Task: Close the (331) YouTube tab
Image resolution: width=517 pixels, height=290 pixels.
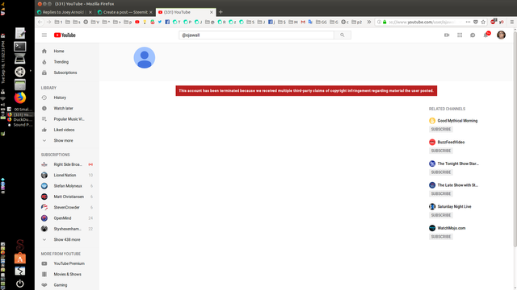Action: (212, 12)
